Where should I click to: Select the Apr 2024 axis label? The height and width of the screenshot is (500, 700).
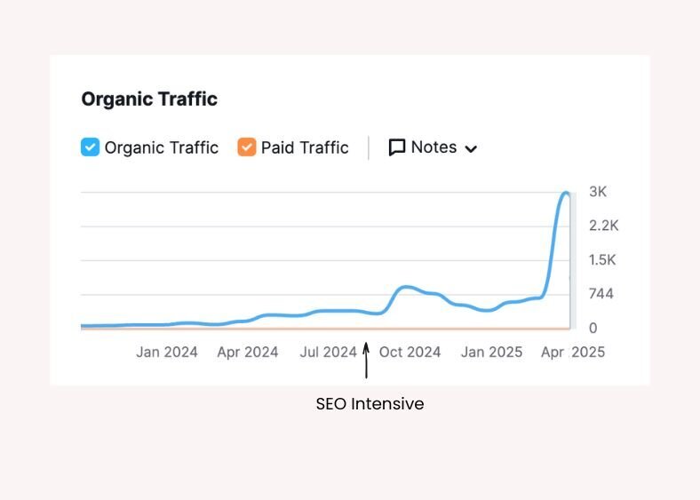click(x=248, y=352)
